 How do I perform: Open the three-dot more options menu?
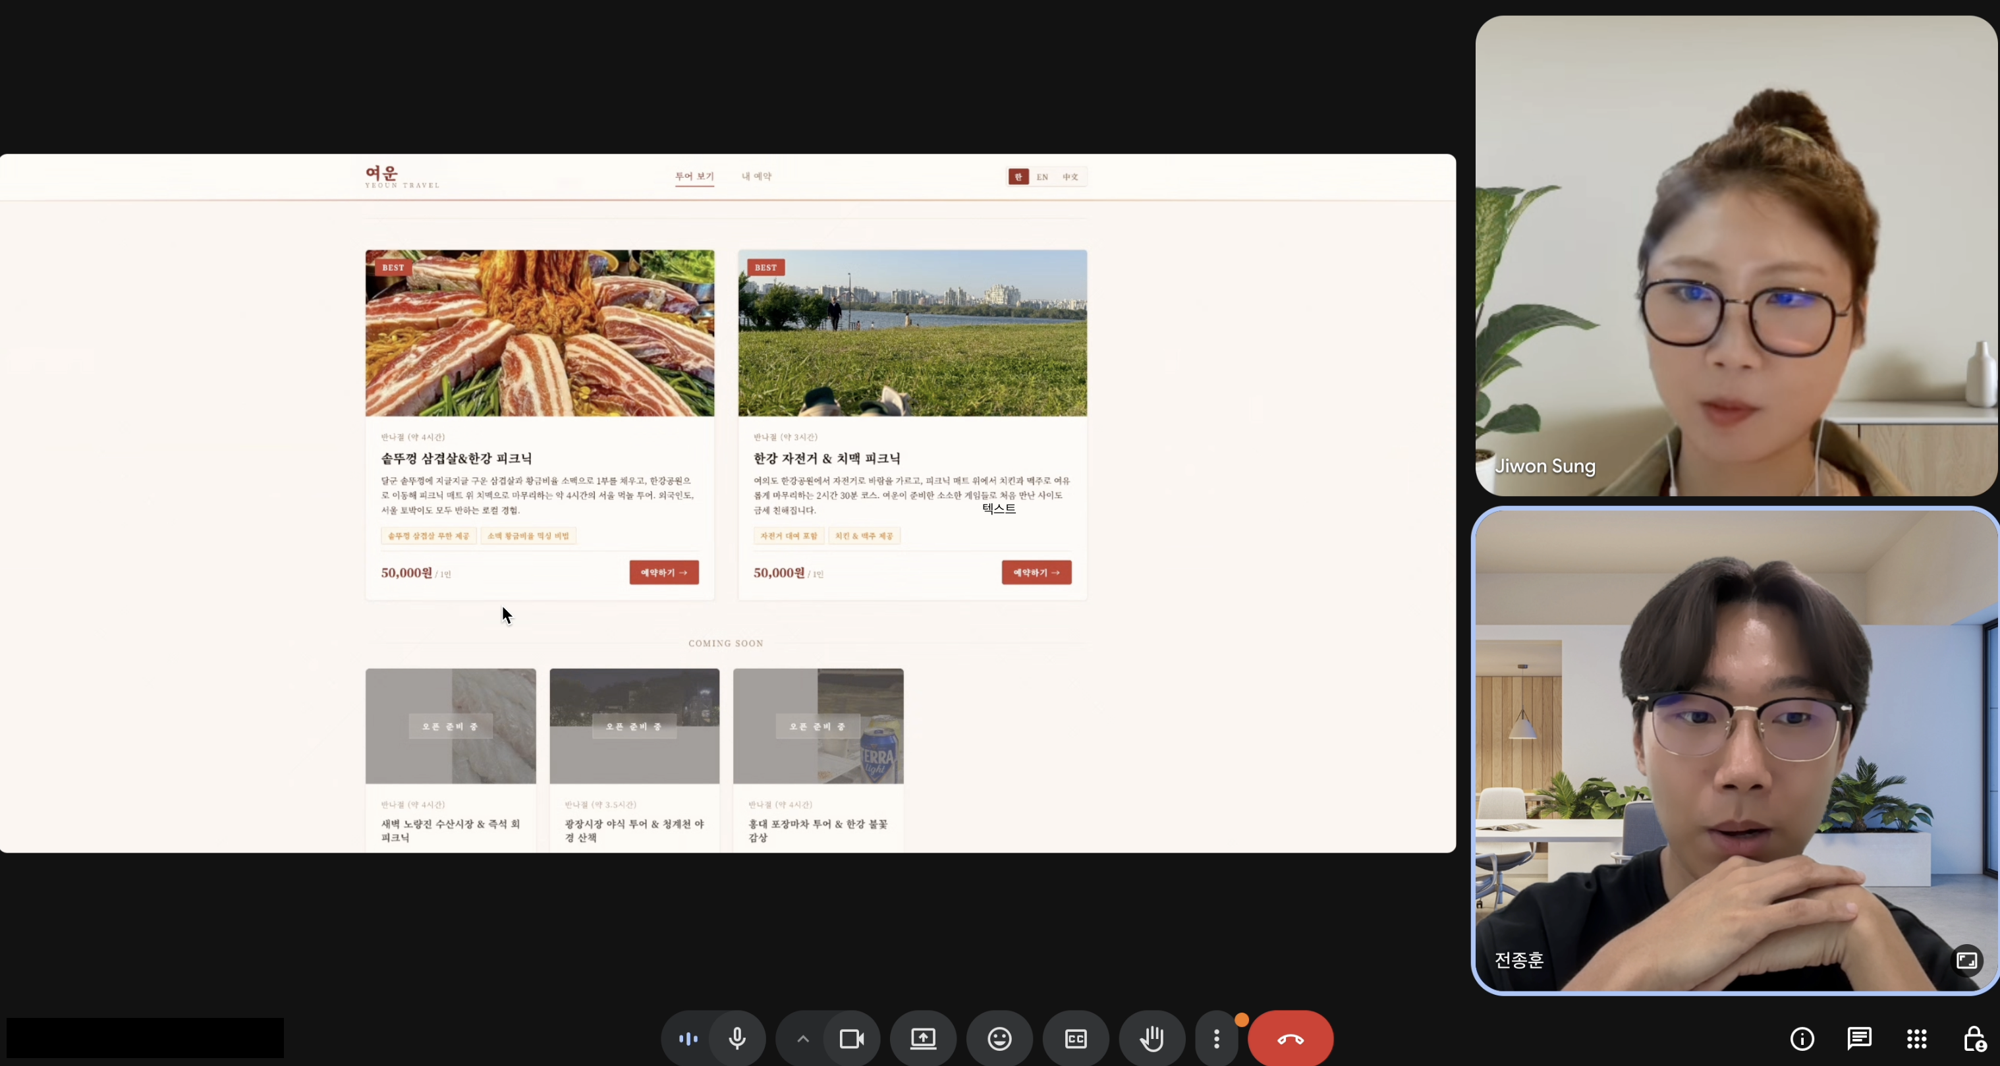pyautogui.click(x=1217, y=1039)
